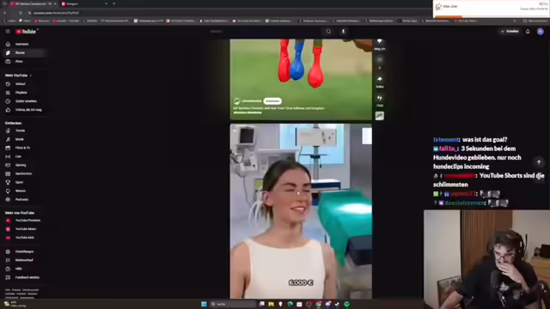
Task: Open YouTube Kids link
Action: [23, 238]
